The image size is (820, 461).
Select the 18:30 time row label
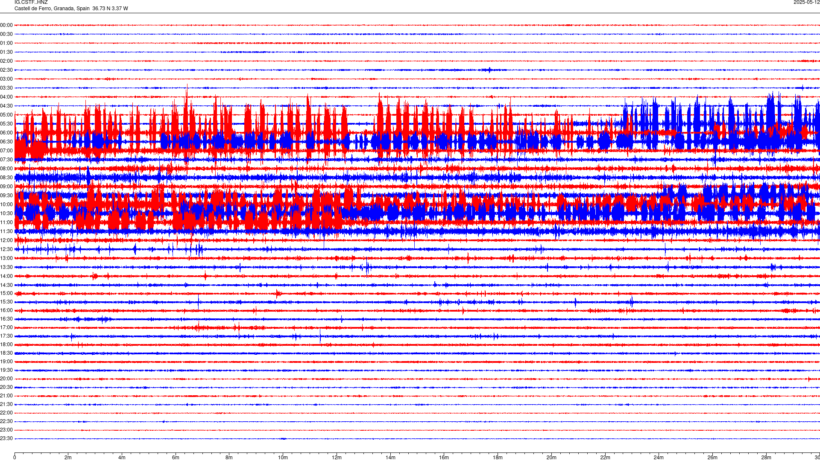pyautogui.click(x=6, y=353)
